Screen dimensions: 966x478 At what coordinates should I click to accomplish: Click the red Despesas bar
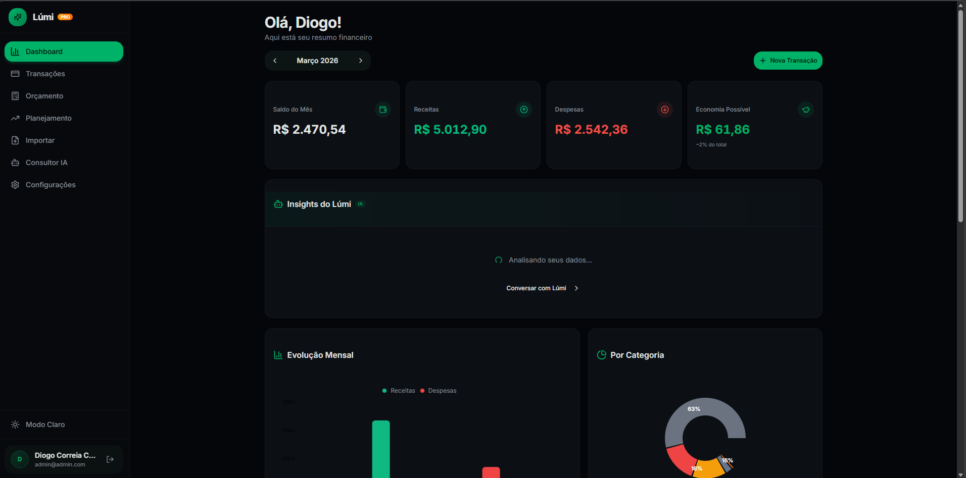[x=491, y=472]
